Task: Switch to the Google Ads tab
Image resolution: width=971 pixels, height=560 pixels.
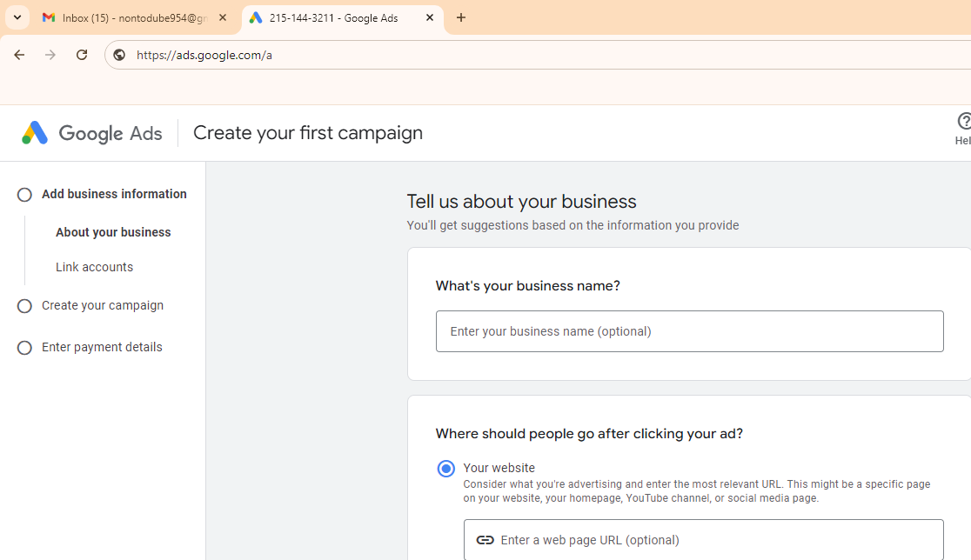Action: (335, 17)
